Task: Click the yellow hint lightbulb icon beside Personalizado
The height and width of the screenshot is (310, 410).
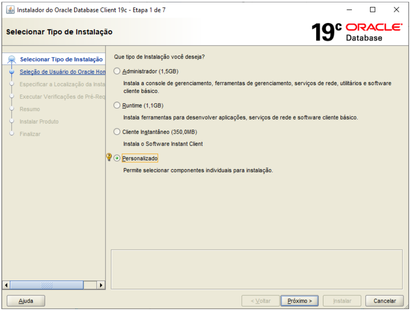Action: click(109, 157)
